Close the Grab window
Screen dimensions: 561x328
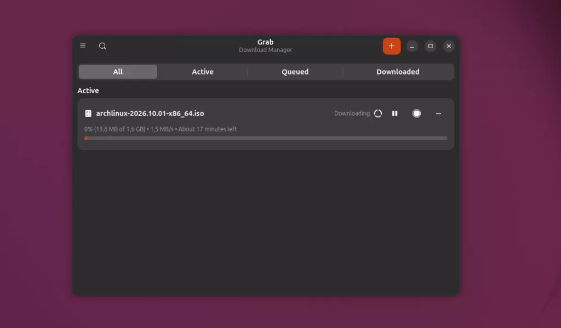click(x=449, y=46)
